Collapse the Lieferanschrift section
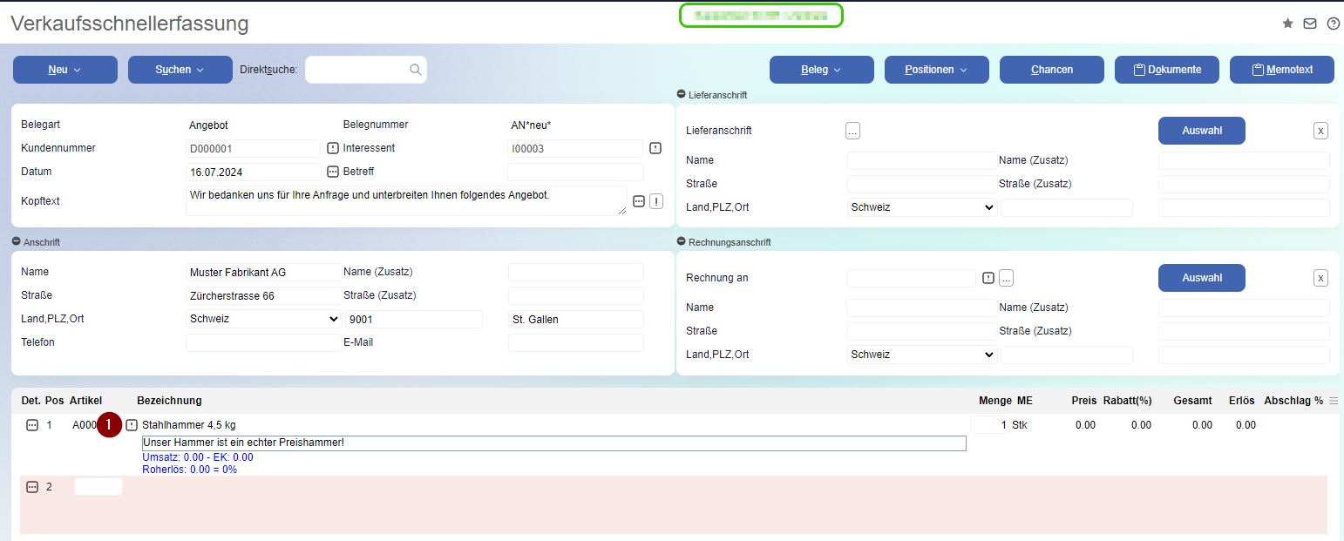Screen dimensions: 1344x541 tap(681, 94)
